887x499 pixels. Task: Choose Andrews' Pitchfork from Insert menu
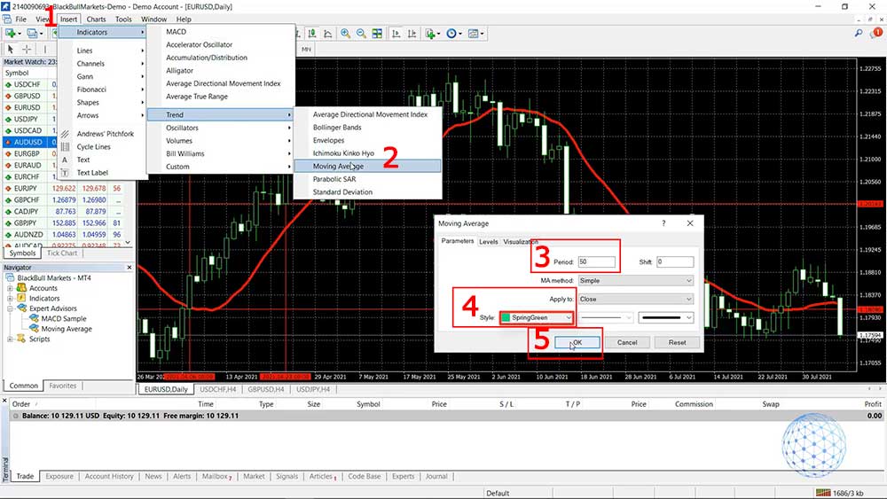[106, 134]
